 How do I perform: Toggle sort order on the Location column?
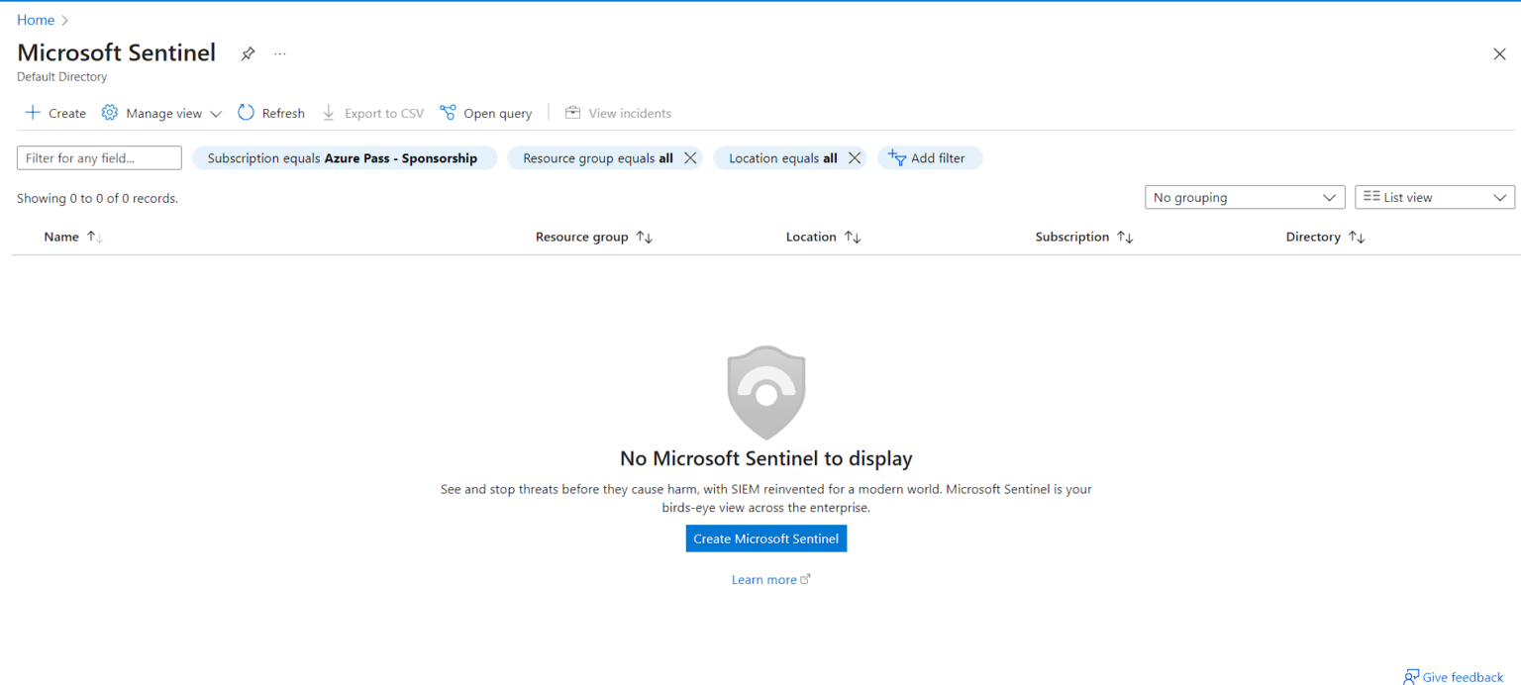click(854, 237)
